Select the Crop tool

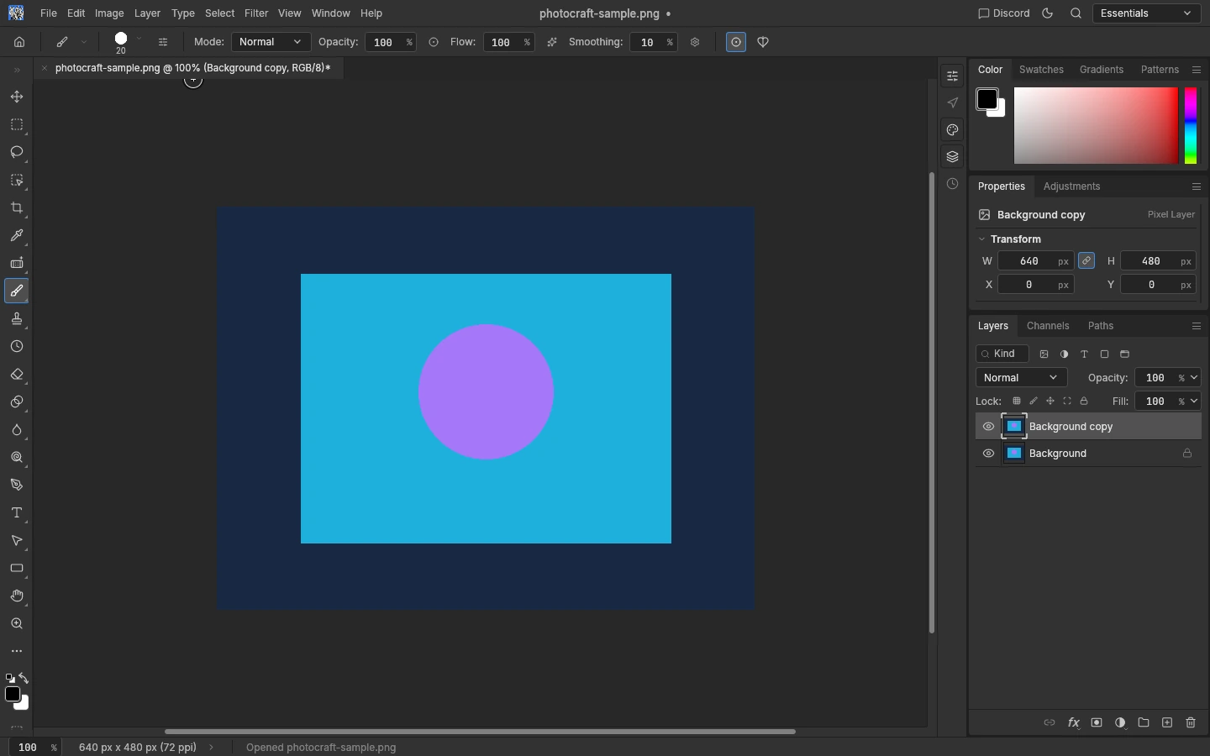tap(17, 207)
